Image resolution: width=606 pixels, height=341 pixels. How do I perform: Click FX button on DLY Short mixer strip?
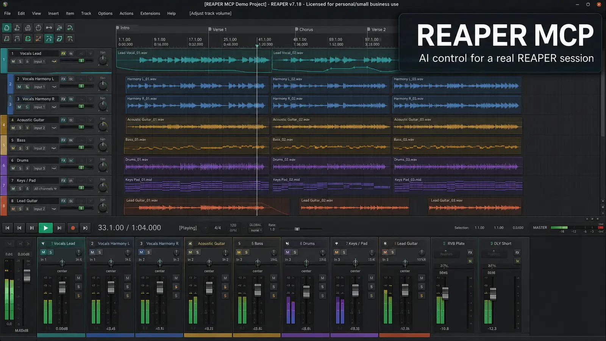click(x=517, y=252)
